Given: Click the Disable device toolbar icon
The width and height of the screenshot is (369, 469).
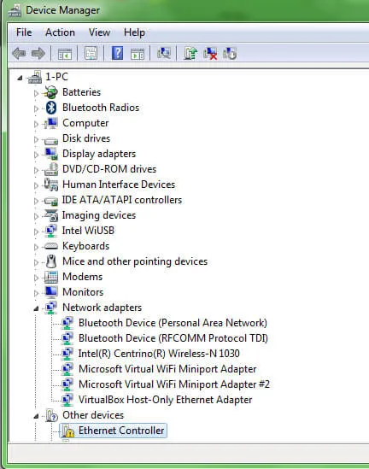Looking at the screenshot, I should tap(230, 54).
